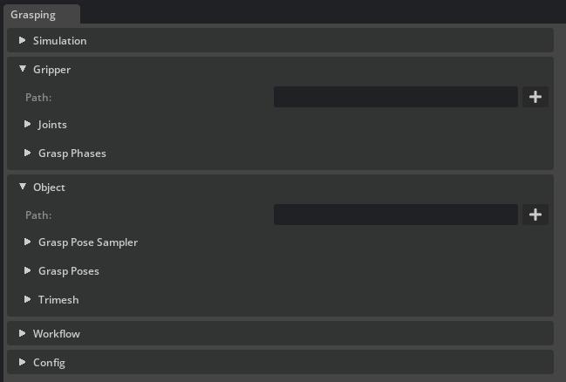The image size is (566, 382).
Task: Click the plus icon beside Gripper Path
Action: (535, 97)
